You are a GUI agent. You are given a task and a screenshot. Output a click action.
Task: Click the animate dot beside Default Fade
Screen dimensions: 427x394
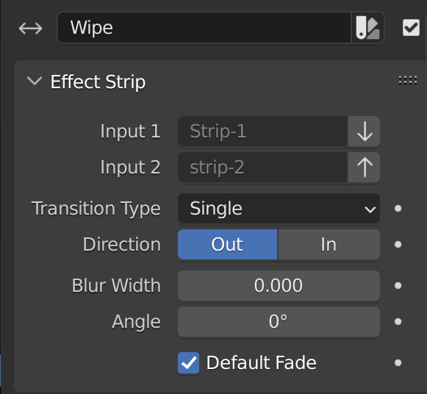pyautogui.click(x=398, y=362)
